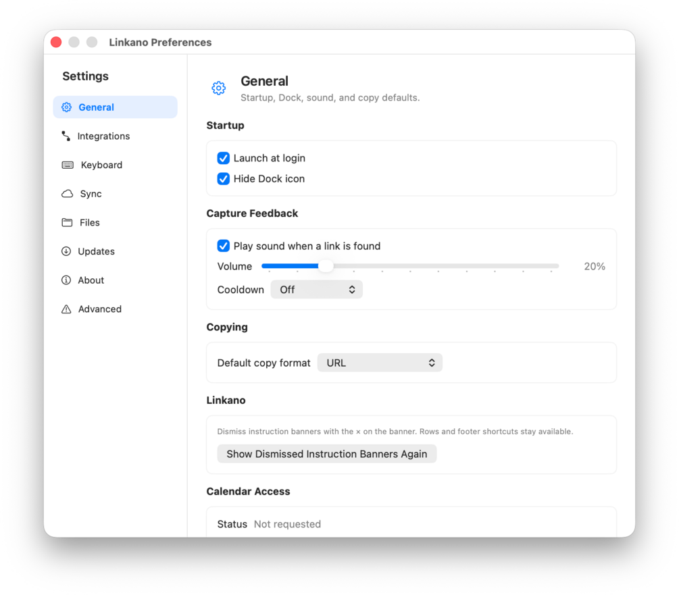Click the Updates download-arrow icon
The image size is (679, 595).
66,251
